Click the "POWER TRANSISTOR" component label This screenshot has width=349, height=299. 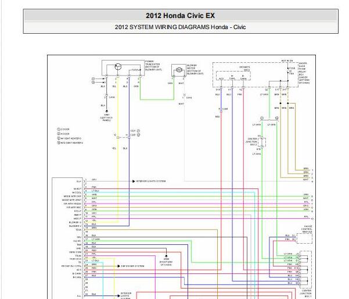coord(153,65)
